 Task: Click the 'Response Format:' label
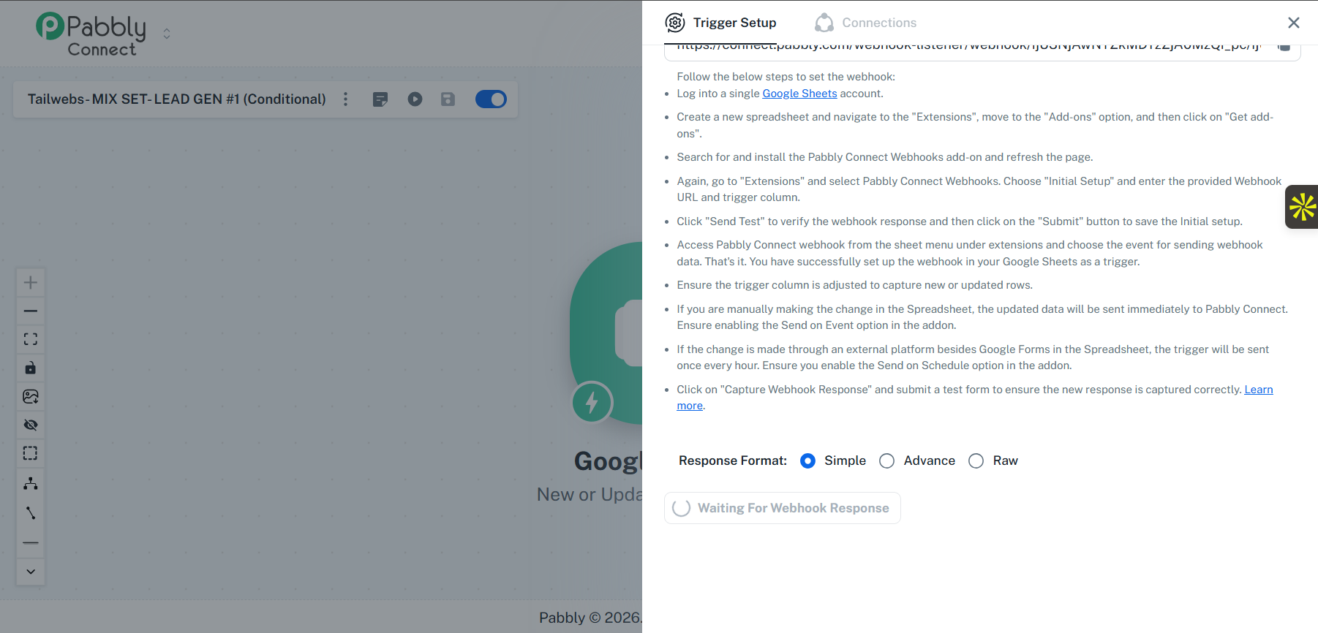click(733, 461)
